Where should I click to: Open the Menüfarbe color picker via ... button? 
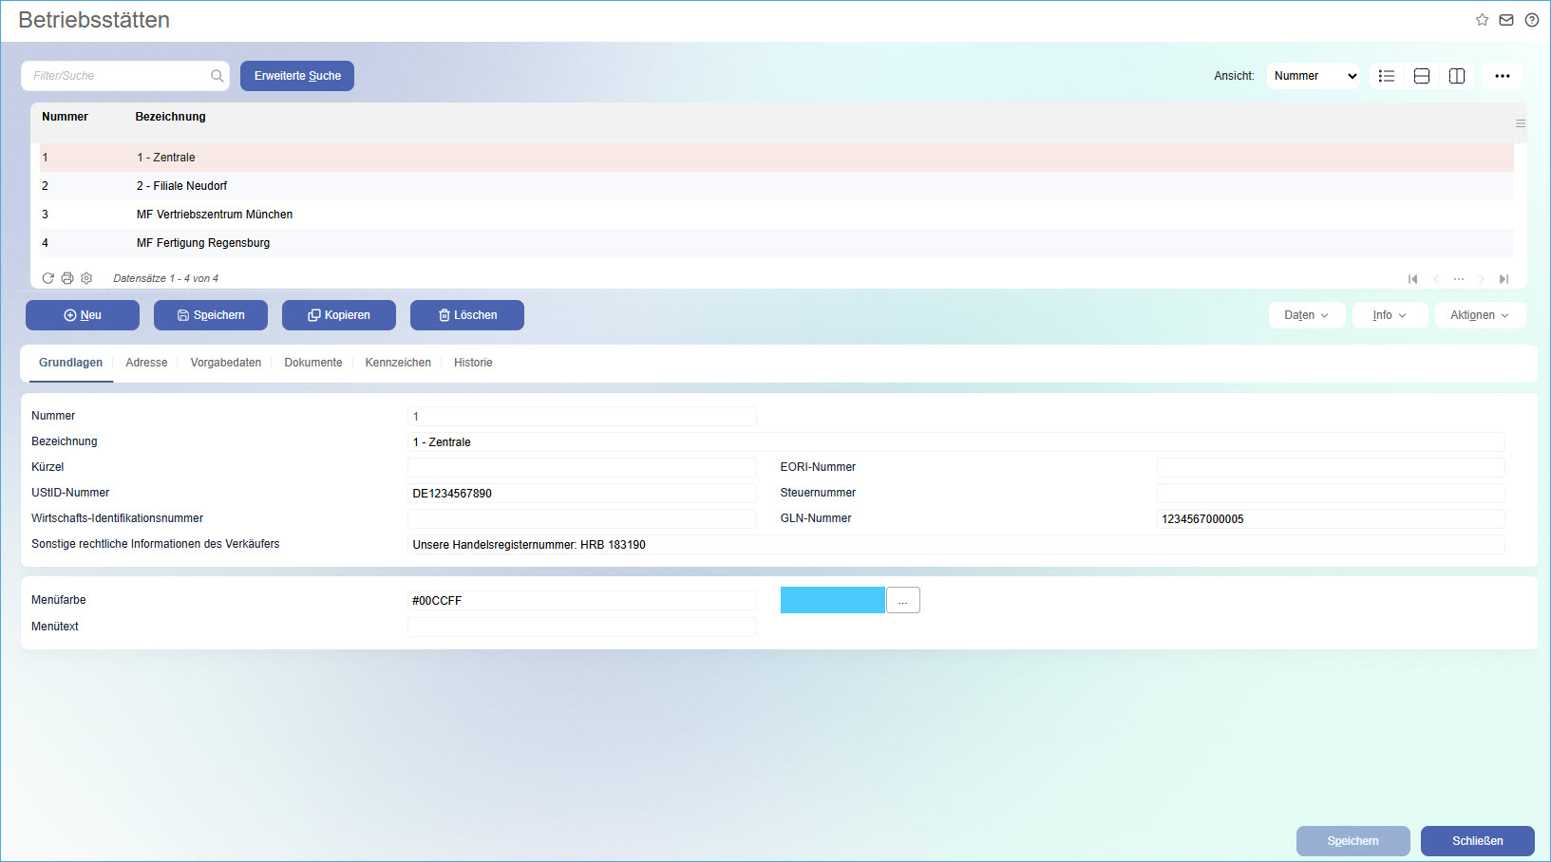click(x=902, y=599)
